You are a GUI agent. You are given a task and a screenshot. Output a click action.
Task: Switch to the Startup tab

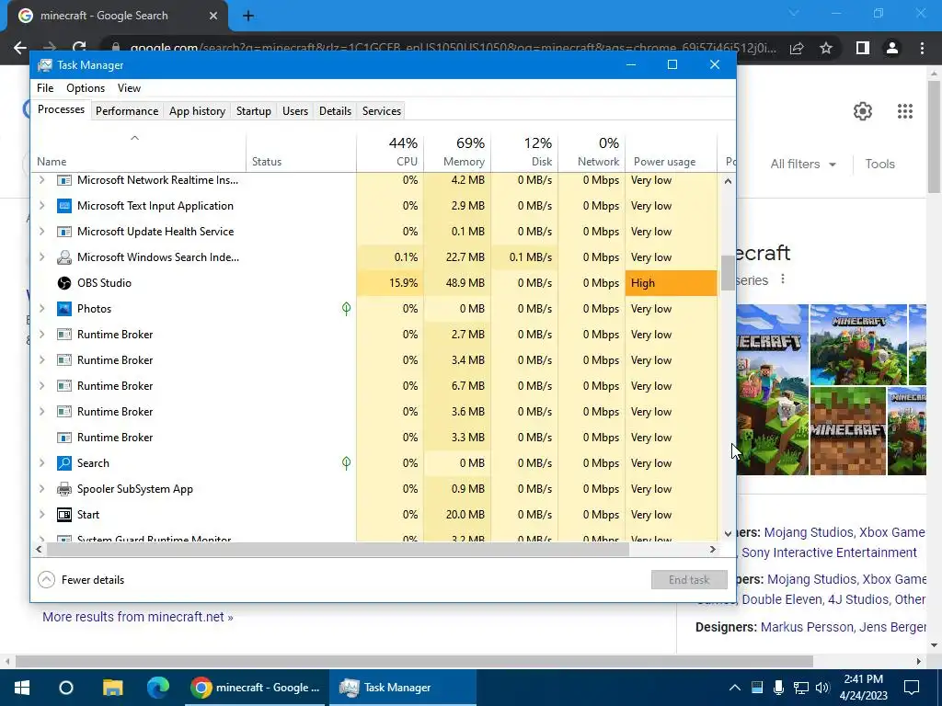tap(254, 111)
